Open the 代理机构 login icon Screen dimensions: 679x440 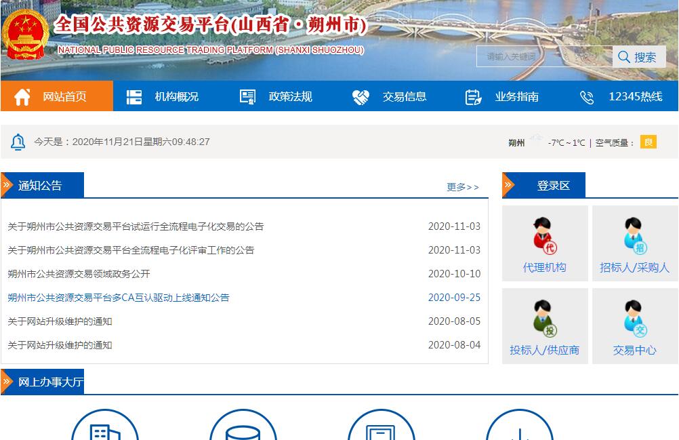pos(544,236)
